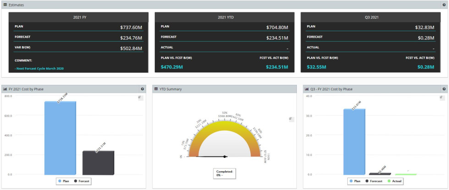This screenshot has height=190, width=449.
Task: Click the Estimates panel help icon
Action: (x=444, y=5)
